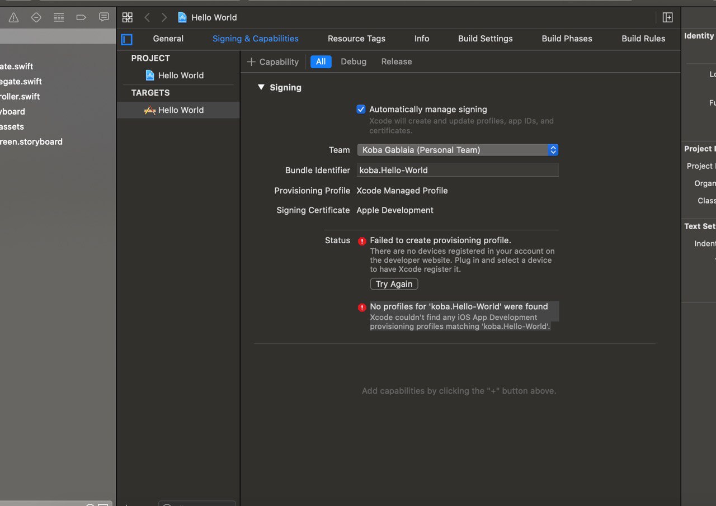Click the Apple Development certificate text
The height and width of the screenshot is (506, 716).
click(395, 210)
